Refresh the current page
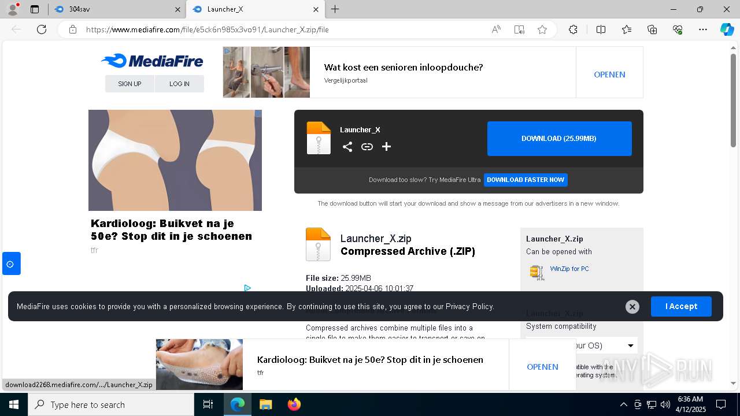The width and height of the screenshot is (740, 416). tap(42, 29)
